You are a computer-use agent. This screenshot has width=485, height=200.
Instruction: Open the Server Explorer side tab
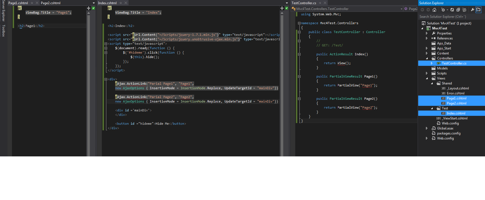(x=4, y=11)
